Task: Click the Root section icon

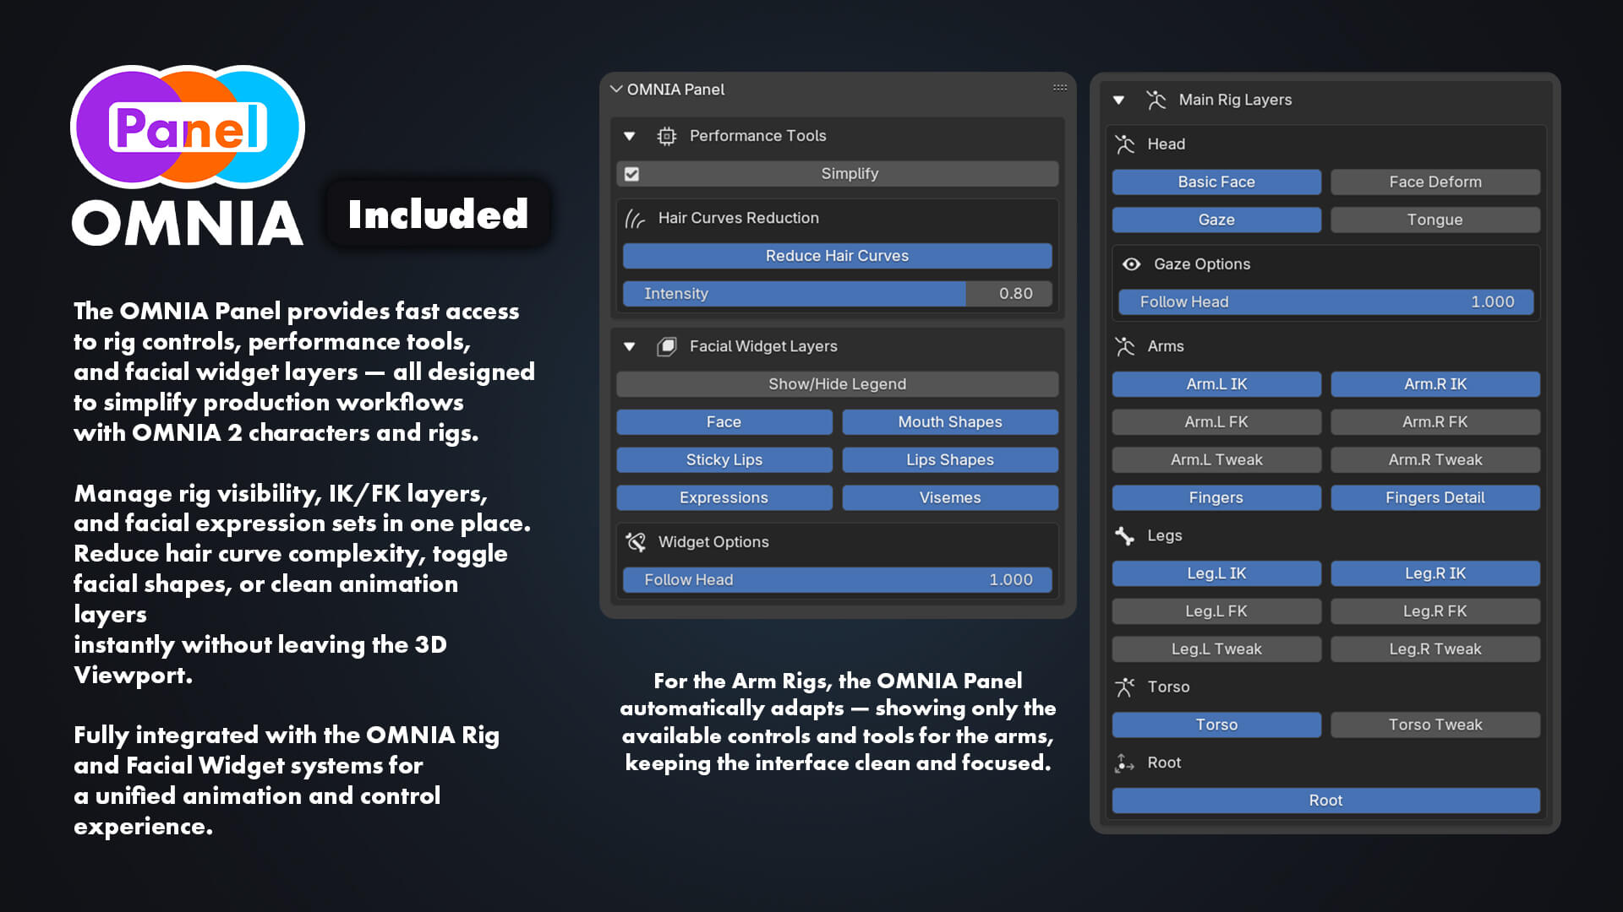Action: point(1124,763)
